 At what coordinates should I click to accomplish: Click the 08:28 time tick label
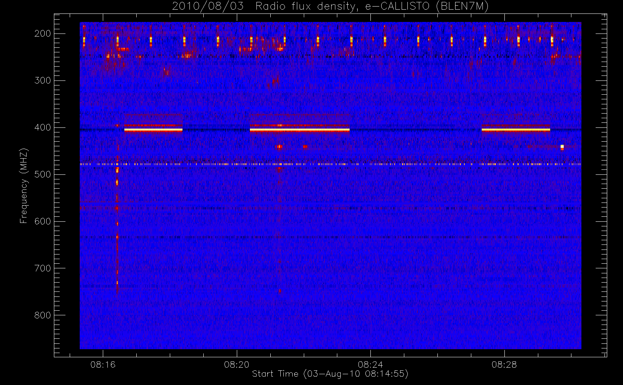click(x=504, y=365)
